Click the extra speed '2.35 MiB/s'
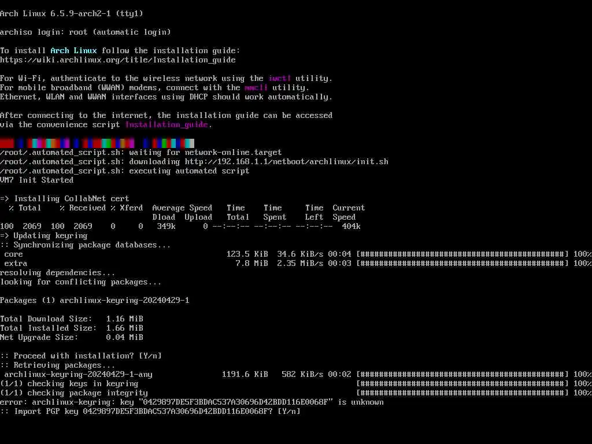The height and width of the screenshot is (444, 592). 300,264
